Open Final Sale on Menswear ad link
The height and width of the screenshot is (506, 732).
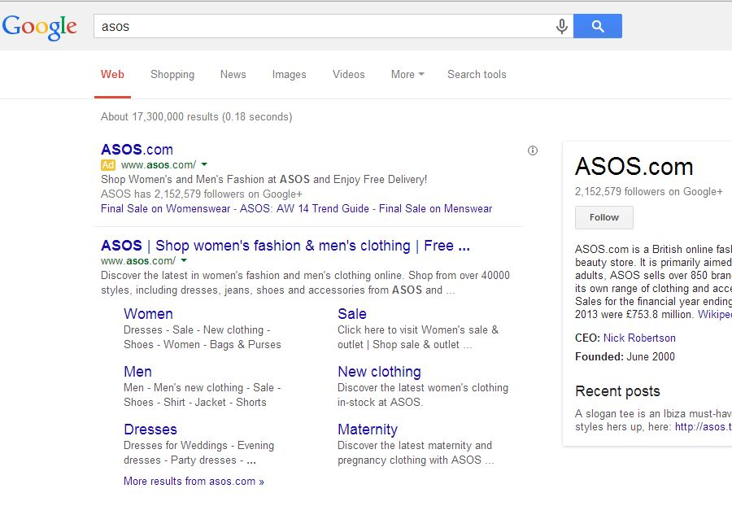tap(436, 208)
